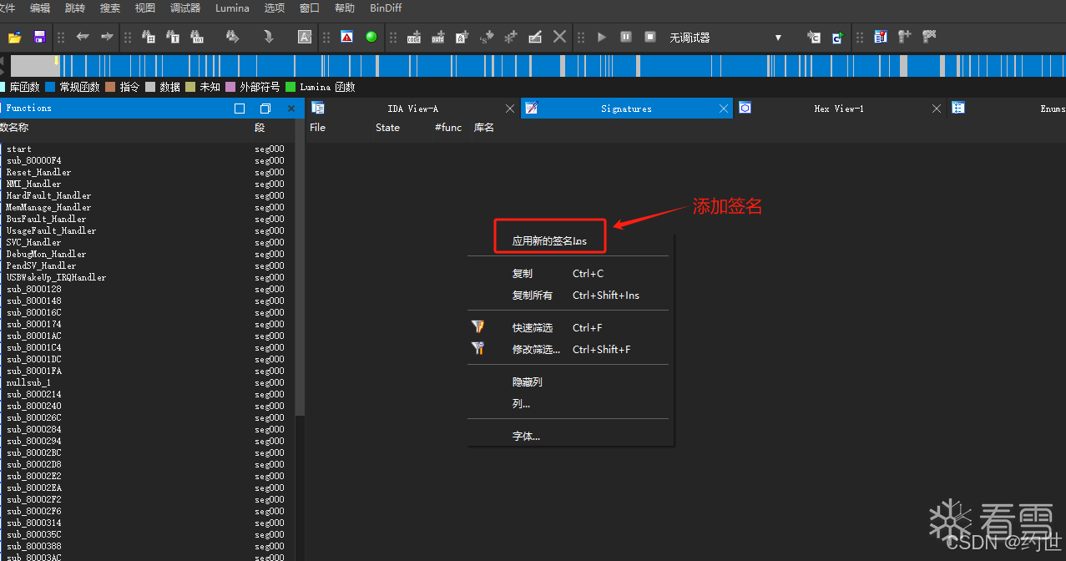This screenshot has width=1066, height=561.
Task: Save the database using the floppy icon
Action: (39, 37)
